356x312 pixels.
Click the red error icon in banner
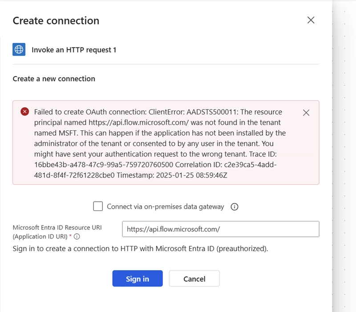coord(25,112)
